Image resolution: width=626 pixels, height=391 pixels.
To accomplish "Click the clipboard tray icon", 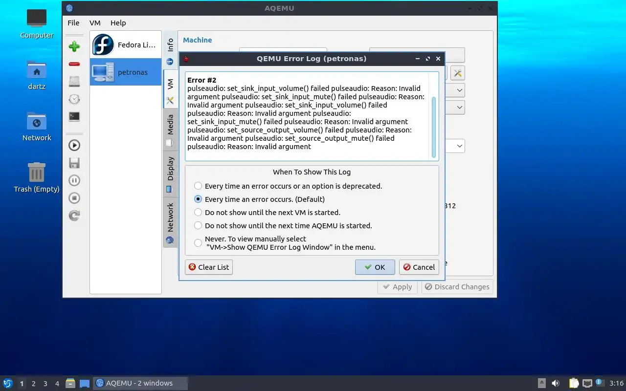I will (x=574, y=383).
